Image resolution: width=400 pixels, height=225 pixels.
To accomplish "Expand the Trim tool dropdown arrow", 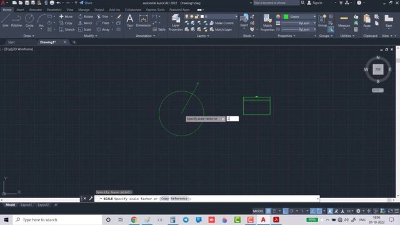I will point(112,17).
